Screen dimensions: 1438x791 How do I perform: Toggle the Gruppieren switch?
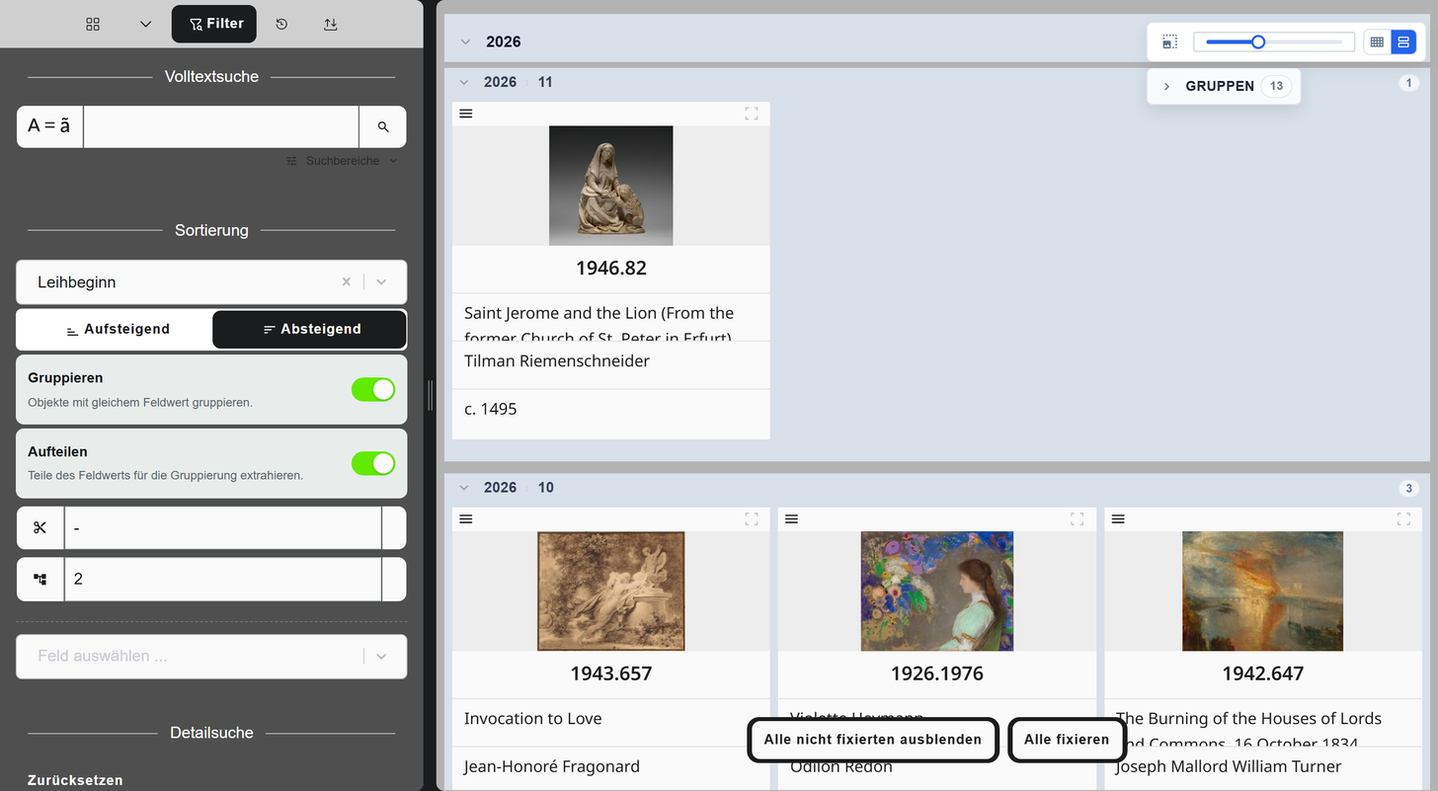[373, 390]
